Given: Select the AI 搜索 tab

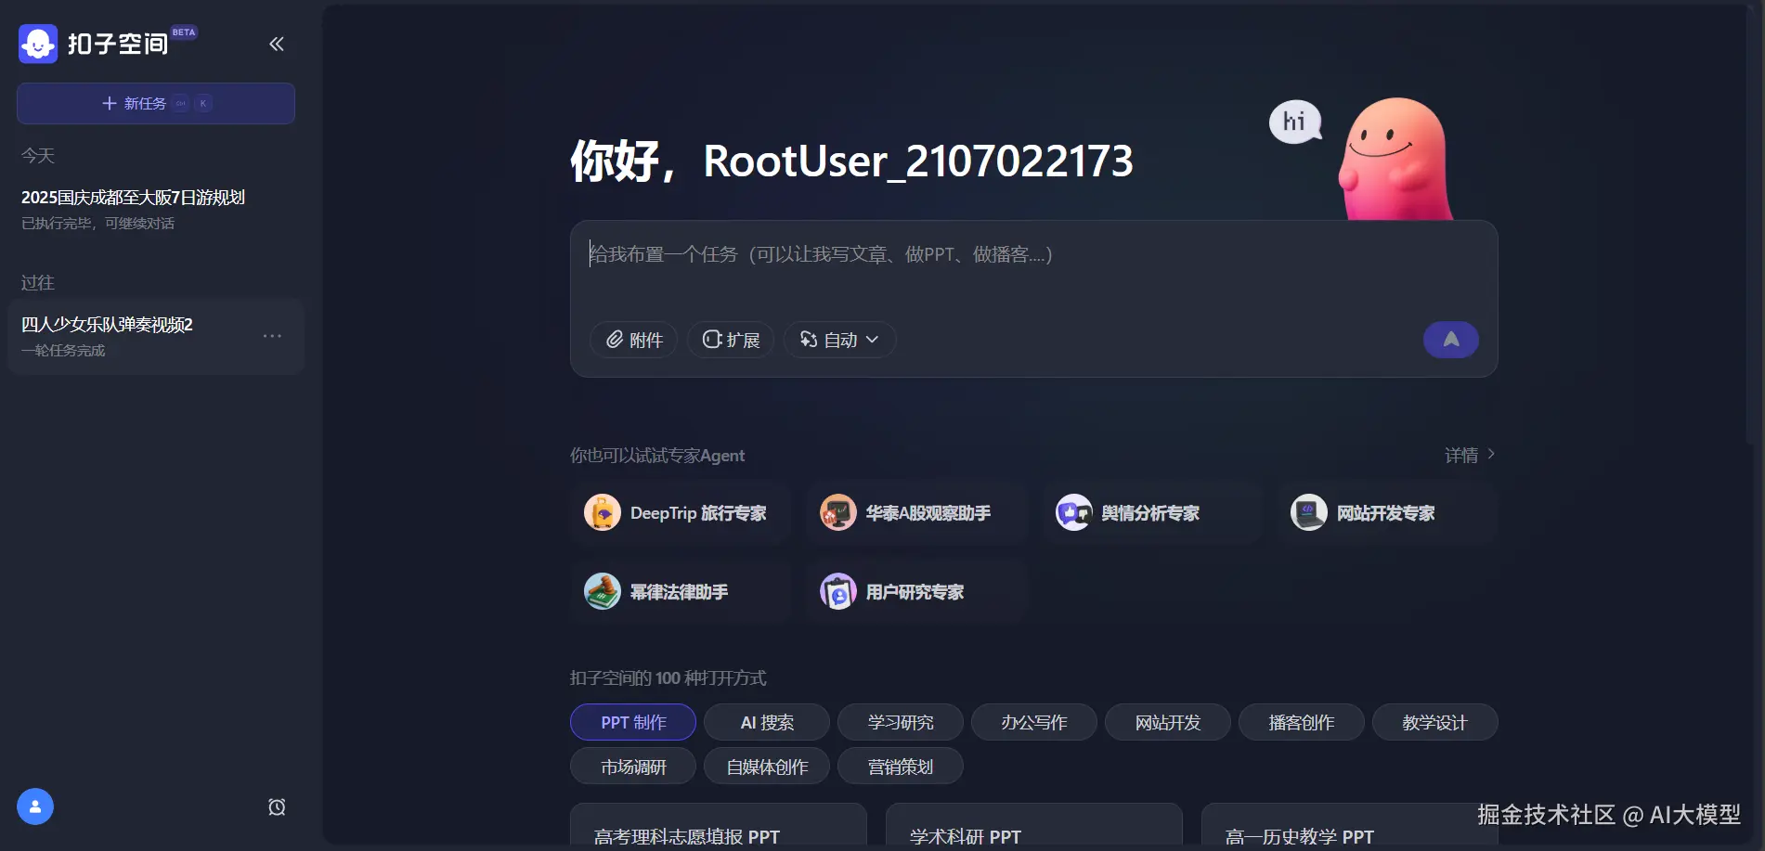Looking at the screenshot, I should pyautogui.click(x=767, y=722).
